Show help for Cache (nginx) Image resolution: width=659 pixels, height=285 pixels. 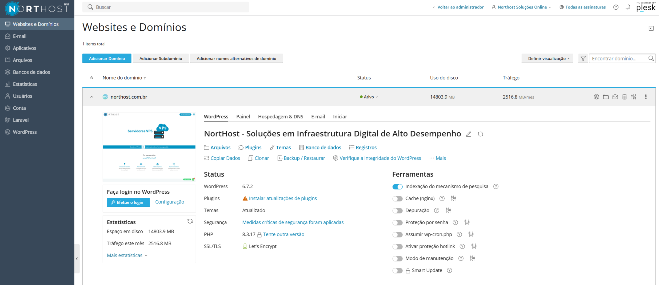[x=442, y=198]
